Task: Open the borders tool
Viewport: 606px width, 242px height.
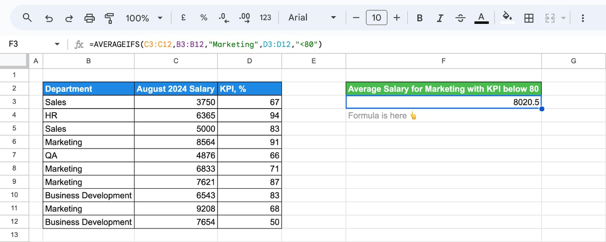Action: tap(529, 18)
